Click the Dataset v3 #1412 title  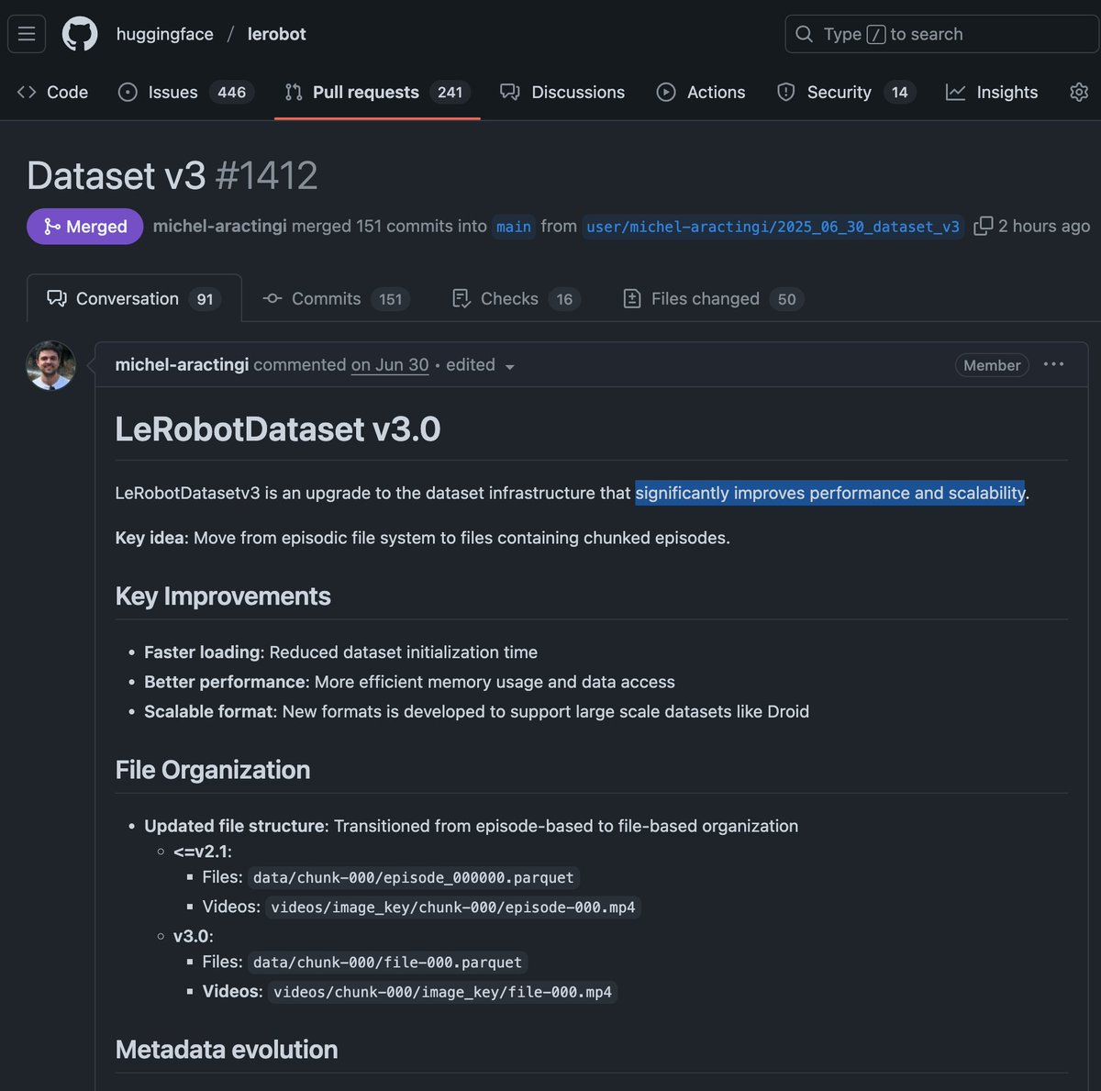tap(172, 175)
